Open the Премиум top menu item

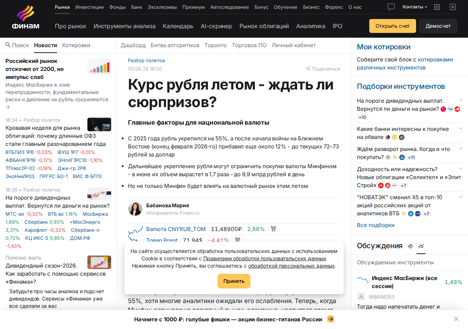click(x=193, y=7)
